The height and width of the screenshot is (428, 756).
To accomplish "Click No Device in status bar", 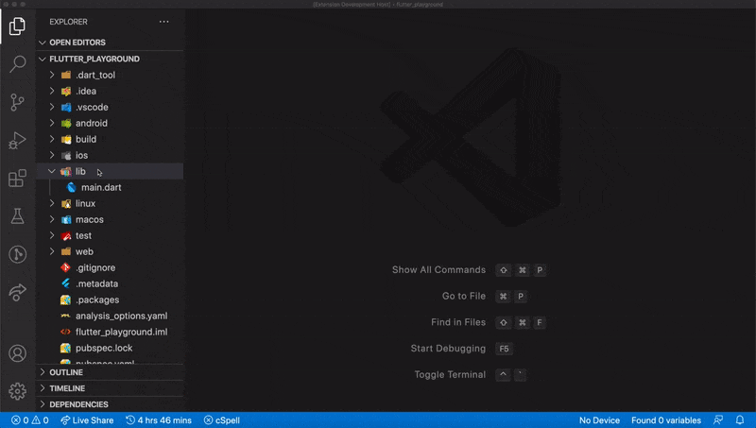I will (x=599, y=420).
